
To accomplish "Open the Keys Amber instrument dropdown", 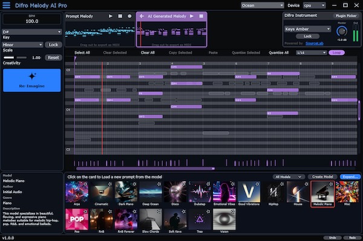I will click(307, 29).
